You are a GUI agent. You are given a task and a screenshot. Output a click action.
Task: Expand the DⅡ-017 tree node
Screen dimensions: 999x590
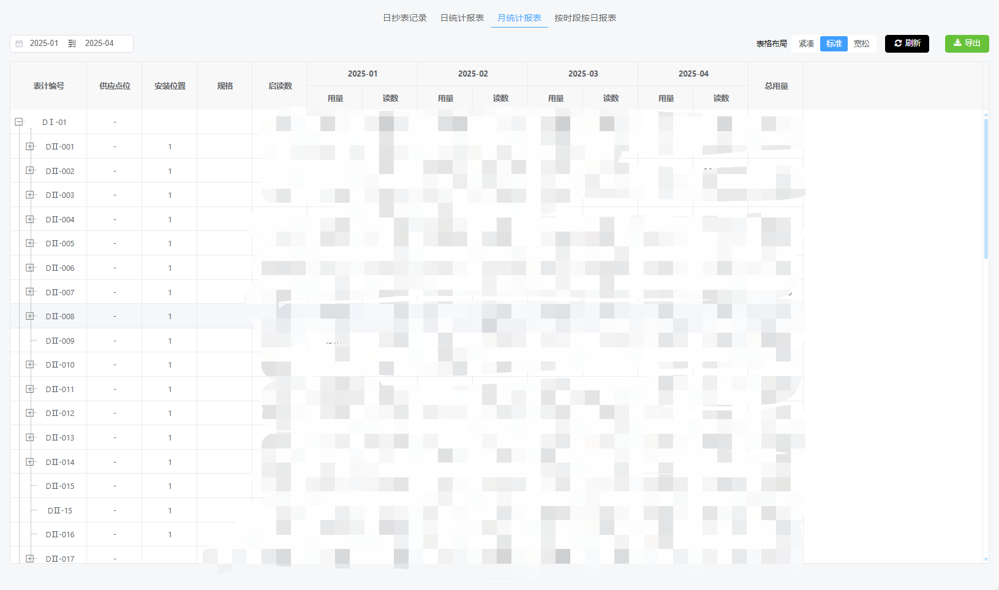(x=29, y=558)
